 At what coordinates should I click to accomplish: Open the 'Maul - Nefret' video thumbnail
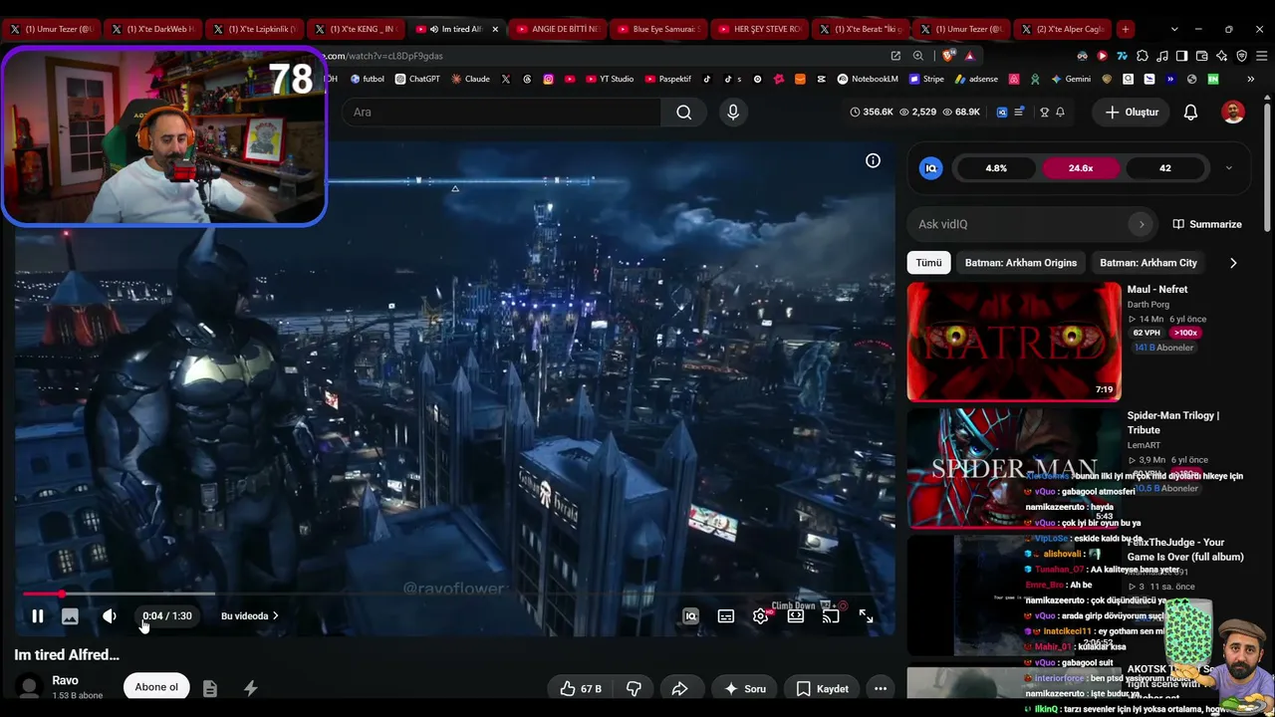(1014, 342)
